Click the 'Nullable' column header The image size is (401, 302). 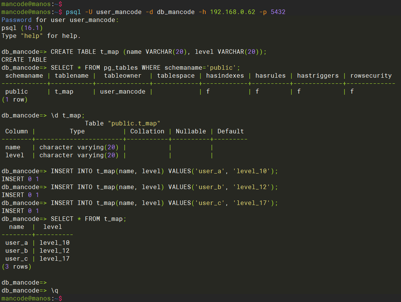tap(191, 131)
